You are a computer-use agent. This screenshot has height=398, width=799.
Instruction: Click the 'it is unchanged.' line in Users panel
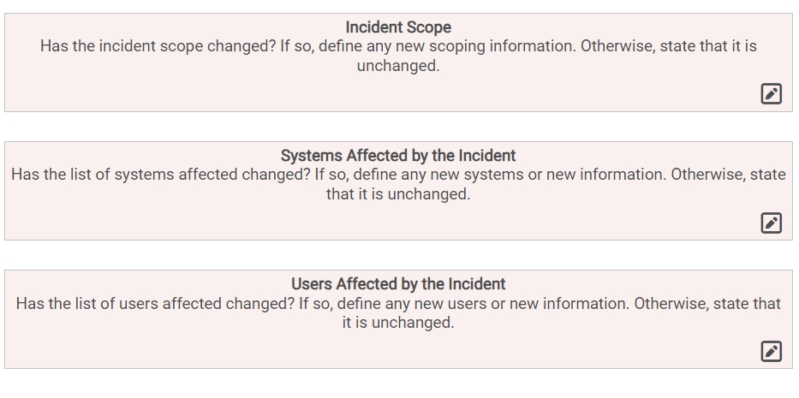(398, 323)
